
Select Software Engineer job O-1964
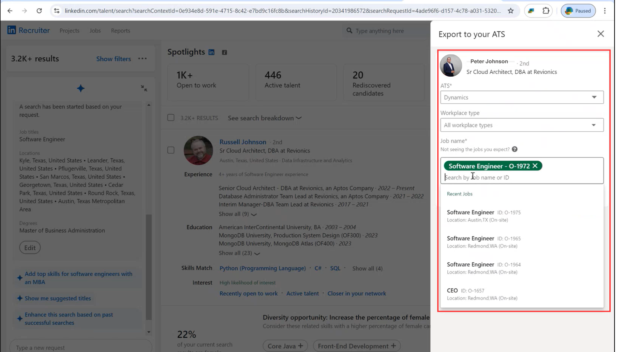pyautogui.click(x=522, y=268)
